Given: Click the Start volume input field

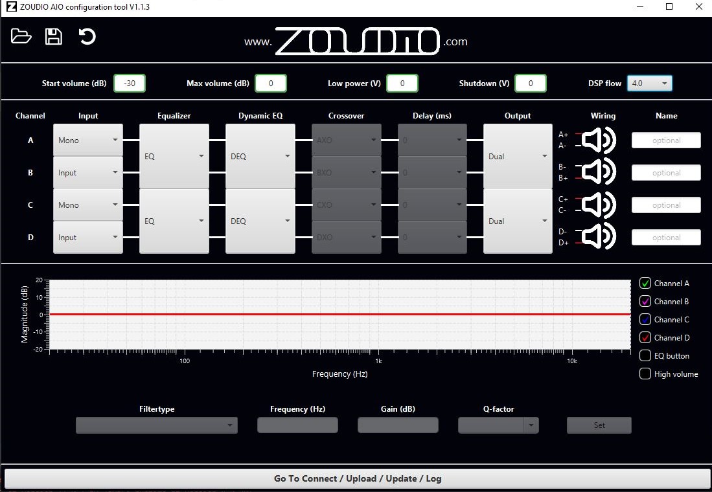Looking at the screenshot, I should 130,84.
